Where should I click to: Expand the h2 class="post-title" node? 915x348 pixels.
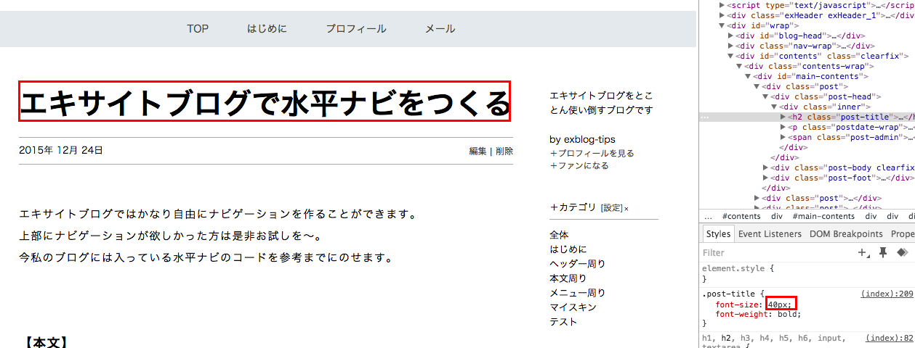[x=783, y=117]
